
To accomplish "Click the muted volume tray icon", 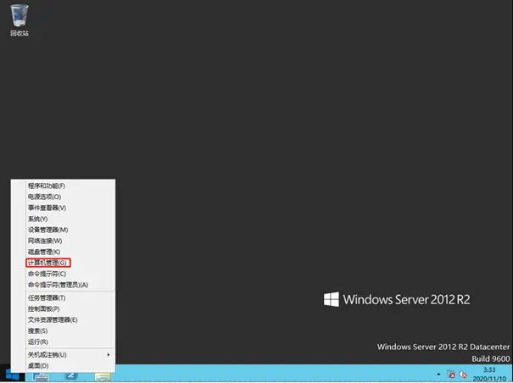I will [x=463, y=375].
